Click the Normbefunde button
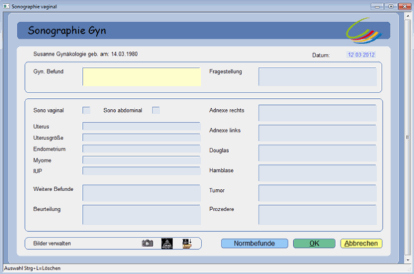This screenshot has width=414, height=274. [x=254, y=244]
